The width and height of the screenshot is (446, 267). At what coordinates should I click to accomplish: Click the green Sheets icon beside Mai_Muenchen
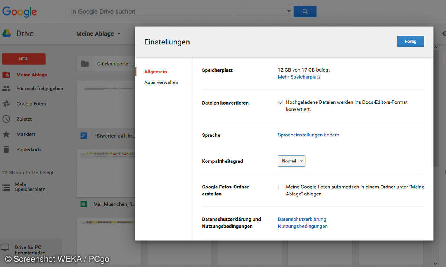point(84,204)
